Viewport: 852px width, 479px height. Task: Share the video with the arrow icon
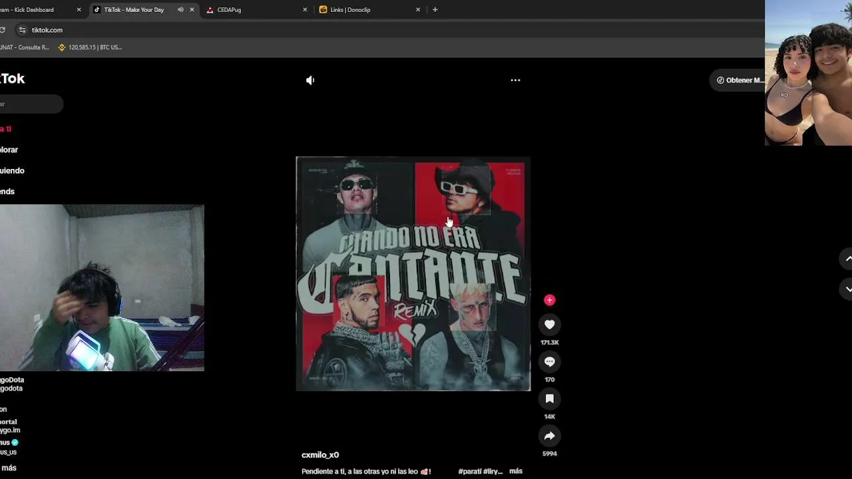coord(549,436)
